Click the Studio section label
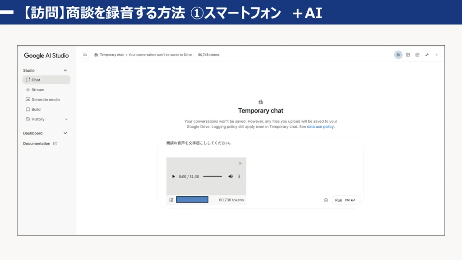The image size is (462, 260). click(x=29, y=70)
